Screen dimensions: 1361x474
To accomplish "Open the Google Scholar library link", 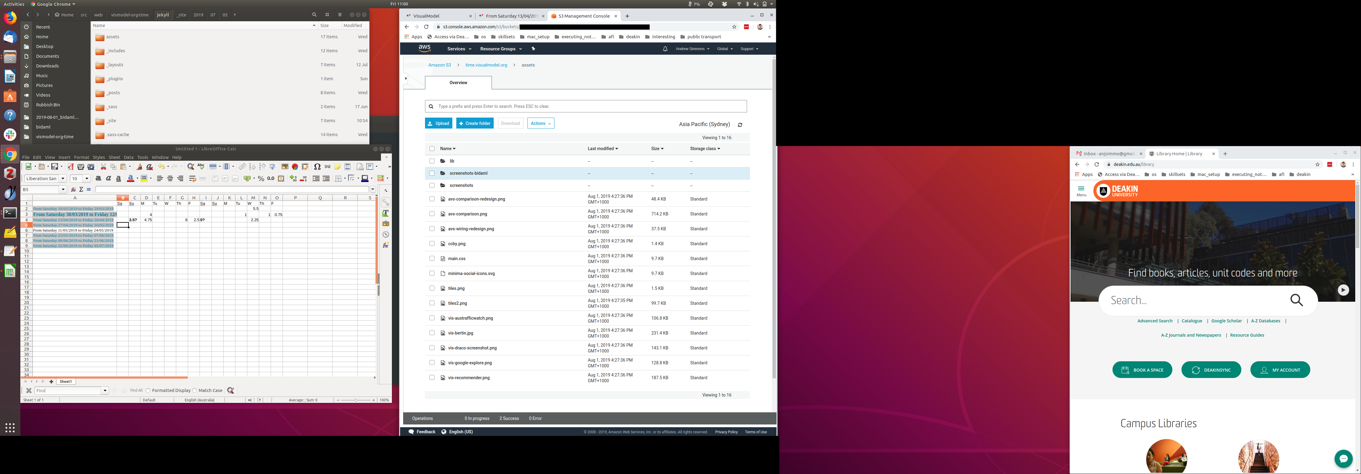I will (x=1226, y=321).
